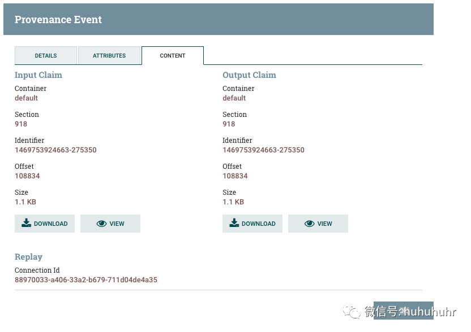Switch to the Details tab

46,55
